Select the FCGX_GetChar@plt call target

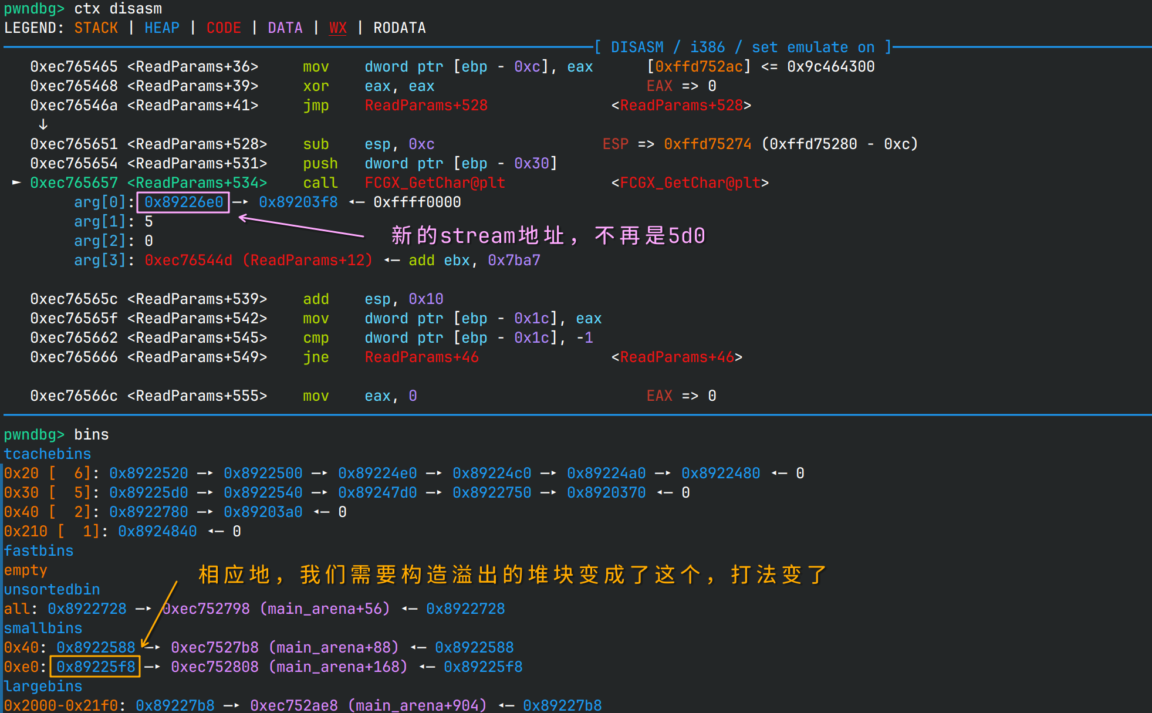pos(434,183)
